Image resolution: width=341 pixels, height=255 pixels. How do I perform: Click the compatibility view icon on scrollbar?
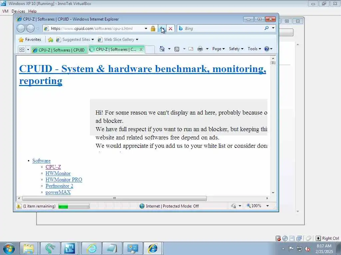[x=273, y=63]
